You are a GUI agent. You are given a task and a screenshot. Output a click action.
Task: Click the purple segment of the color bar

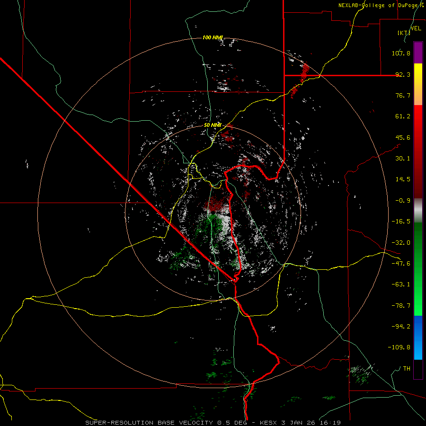418,53
